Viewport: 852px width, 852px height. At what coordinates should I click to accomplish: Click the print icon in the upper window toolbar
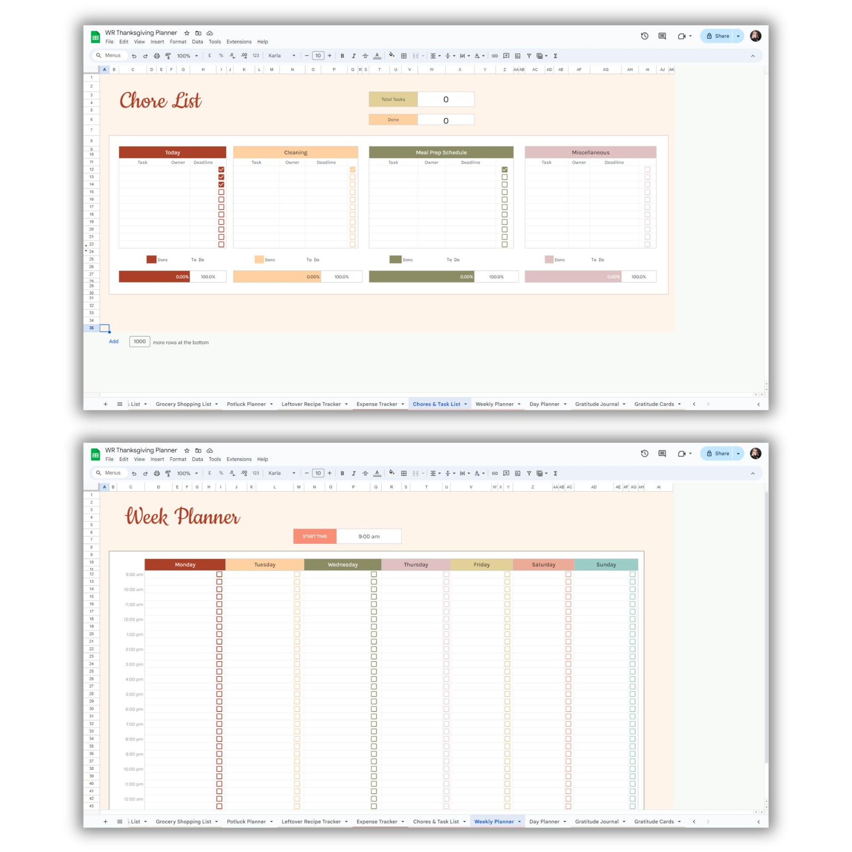[157, 56]
